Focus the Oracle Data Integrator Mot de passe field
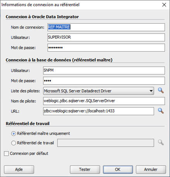 106,48
